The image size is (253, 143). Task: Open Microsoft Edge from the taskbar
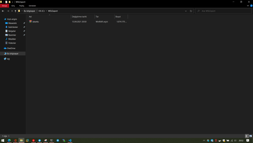pyautogui.click(x=9, y=141)
